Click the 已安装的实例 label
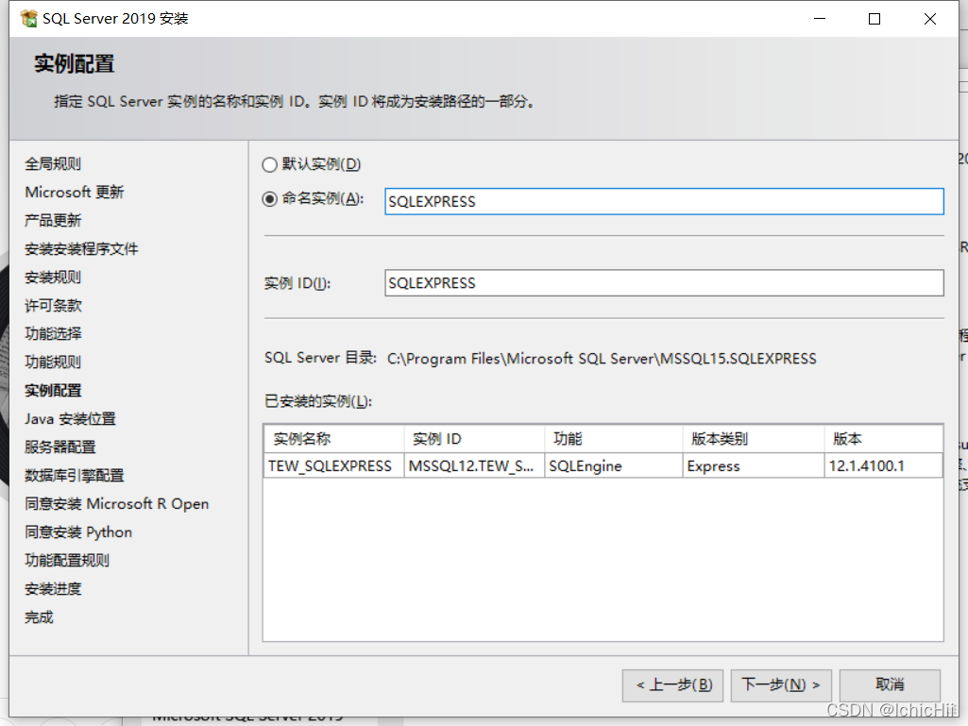The image size is (968, 726). tap(318, 401)
